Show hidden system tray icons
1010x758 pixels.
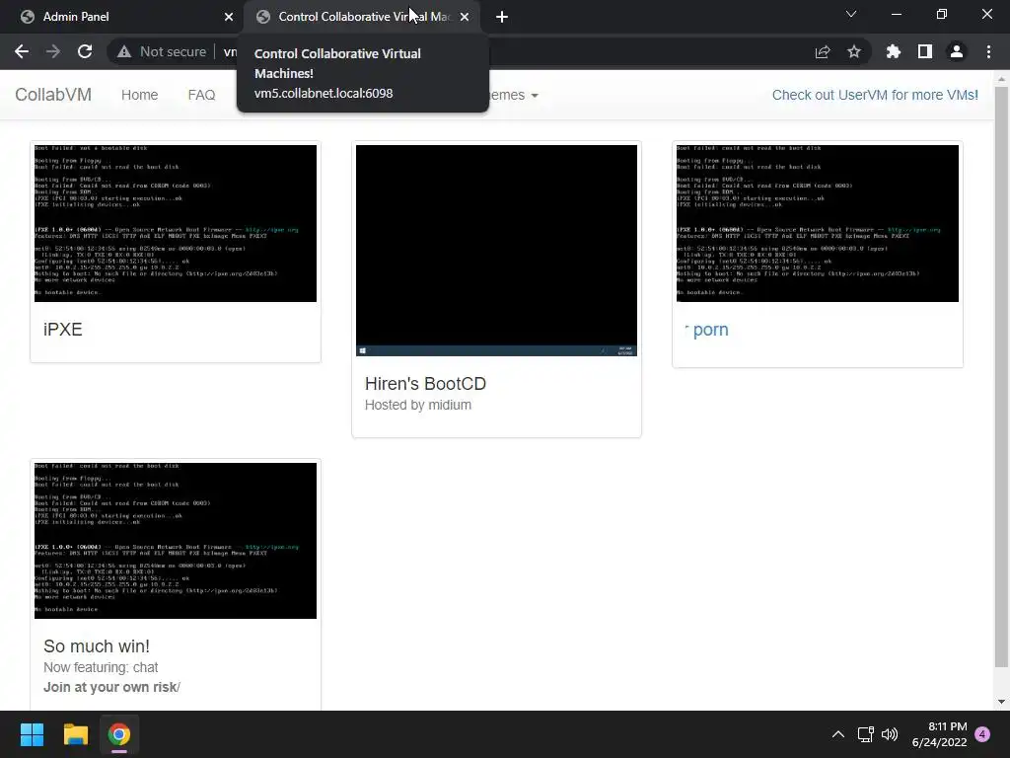(838, 734)
